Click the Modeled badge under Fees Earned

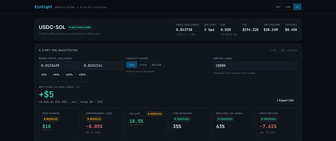51,119
